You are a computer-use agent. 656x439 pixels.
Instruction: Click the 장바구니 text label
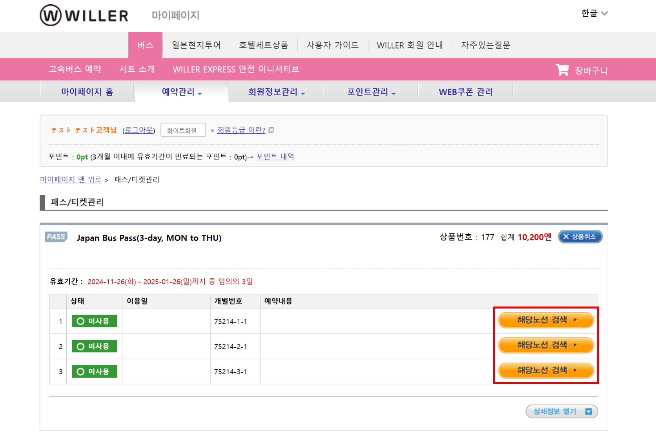pos(591,71)
